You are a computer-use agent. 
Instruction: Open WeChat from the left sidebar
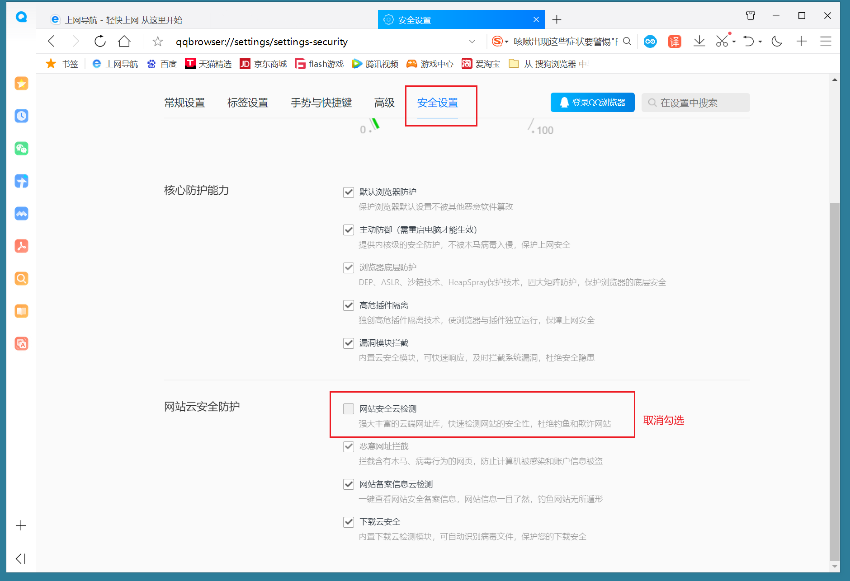point(21,148)
